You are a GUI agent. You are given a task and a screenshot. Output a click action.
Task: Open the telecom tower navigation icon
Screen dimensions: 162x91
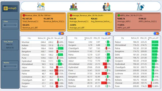(x=140, y=6)
